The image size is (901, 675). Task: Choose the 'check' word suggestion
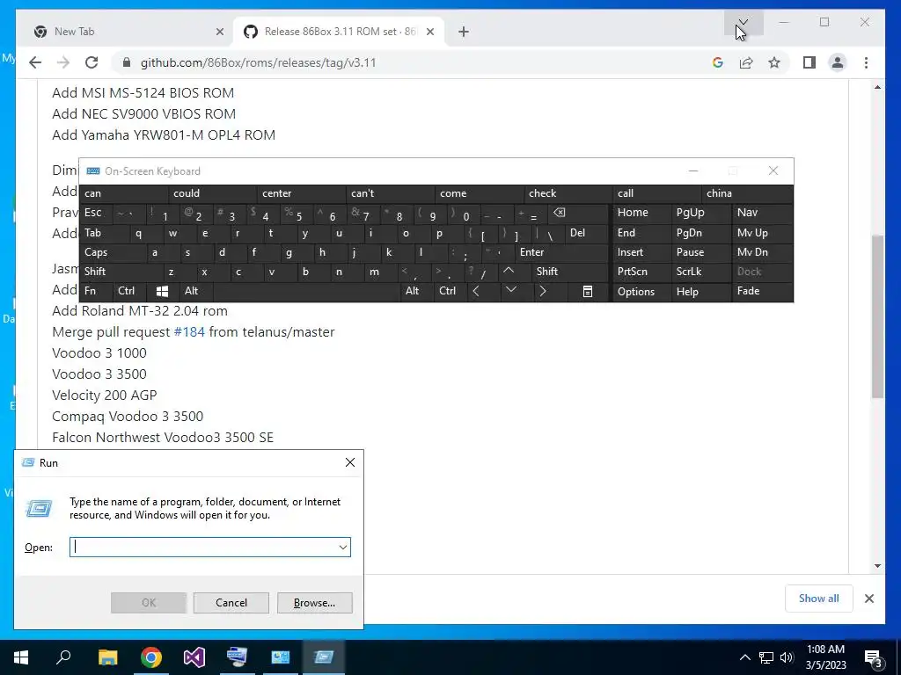point(568,193)
